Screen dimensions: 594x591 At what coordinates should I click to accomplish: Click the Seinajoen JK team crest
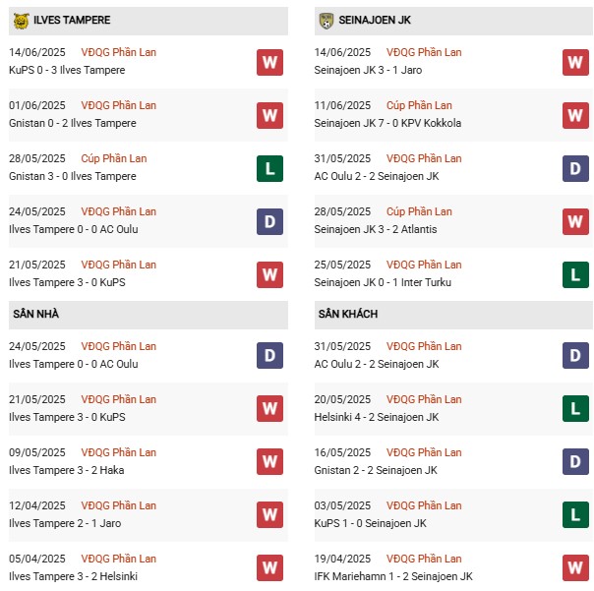click(327, 20)
